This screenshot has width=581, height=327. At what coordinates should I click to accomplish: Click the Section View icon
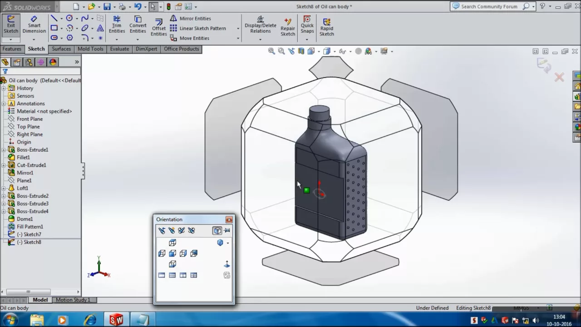[x=301, y=51]
